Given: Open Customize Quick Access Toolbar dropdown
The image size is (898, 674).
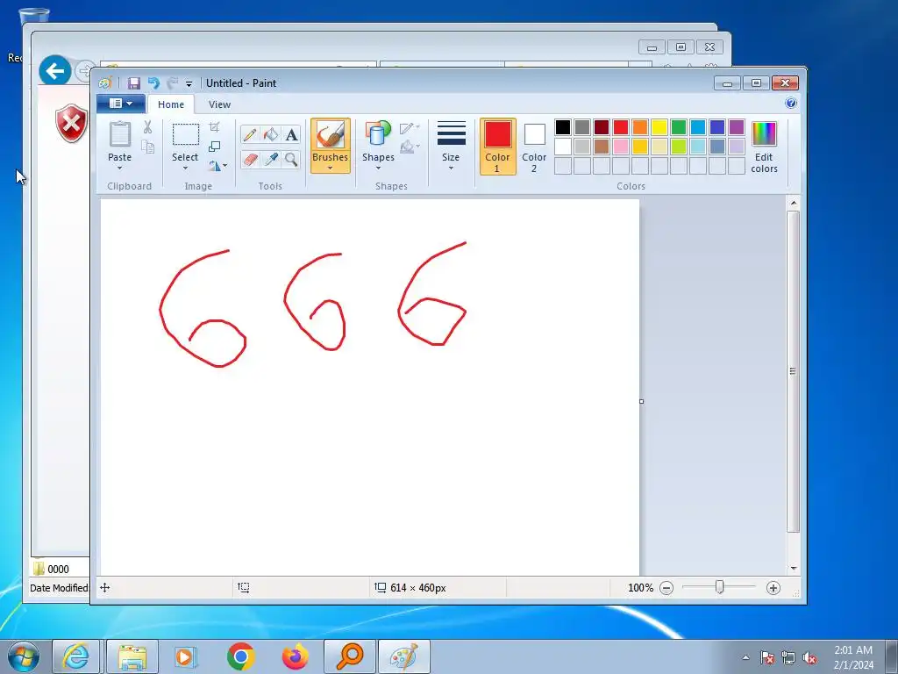Looking at the screenshot, I should coord(189,83).
